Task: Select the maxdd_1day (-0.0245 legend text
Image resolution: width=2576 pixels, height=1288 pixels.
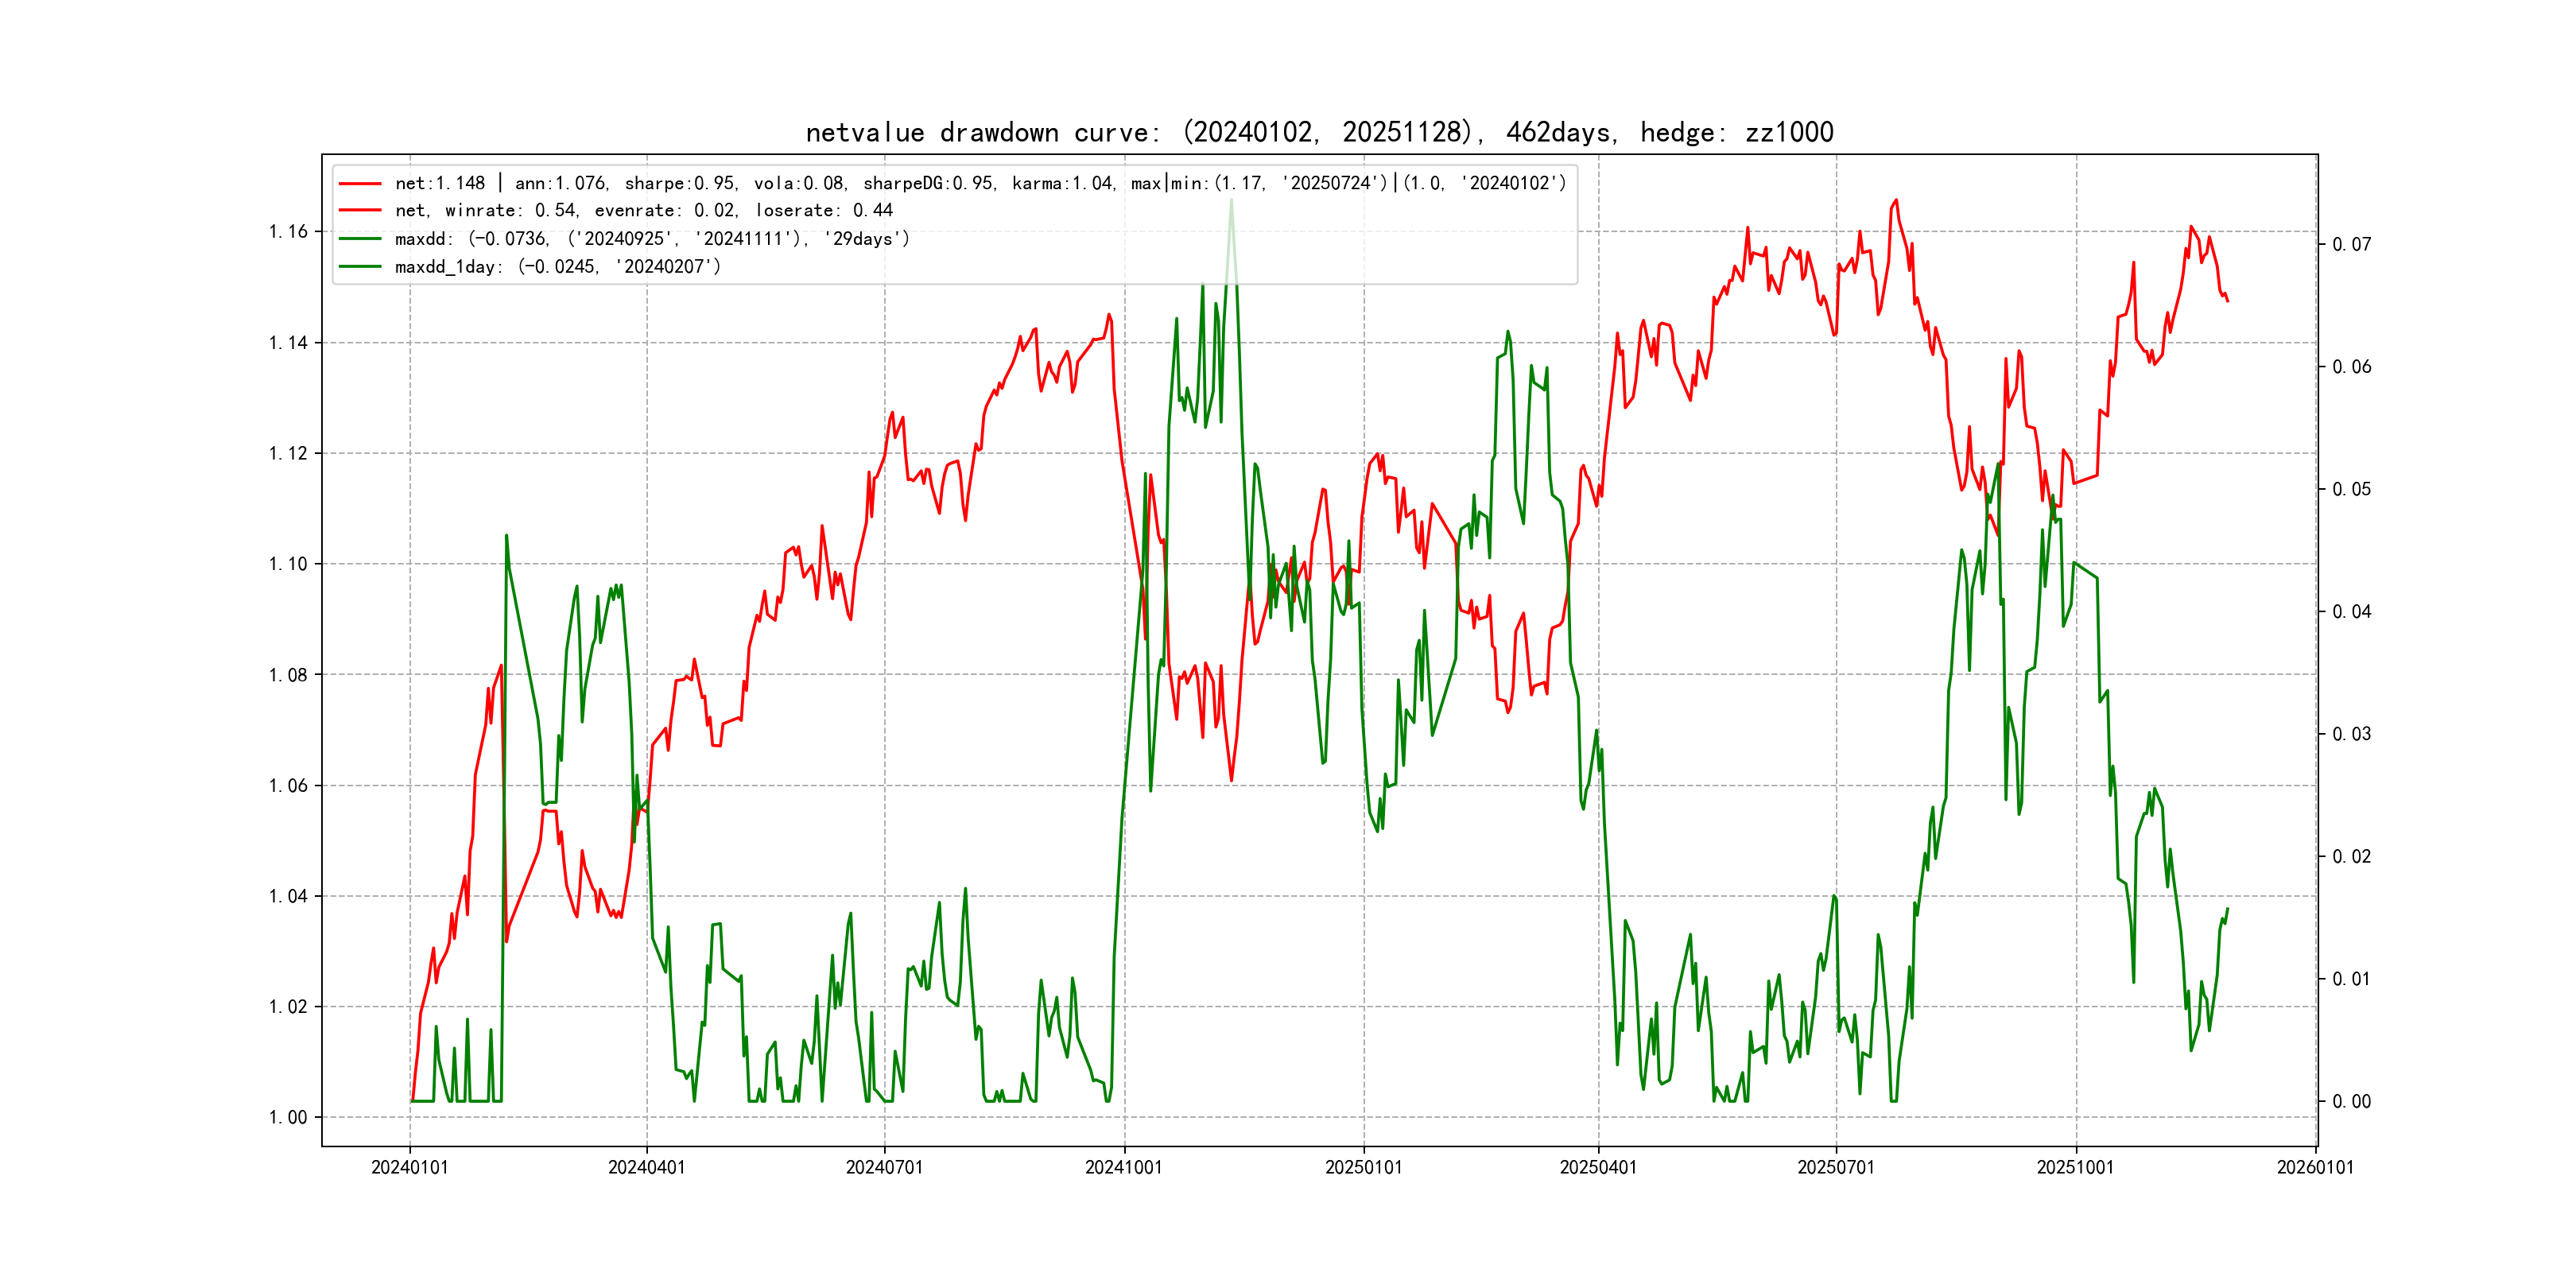Action: pos(558,267)
